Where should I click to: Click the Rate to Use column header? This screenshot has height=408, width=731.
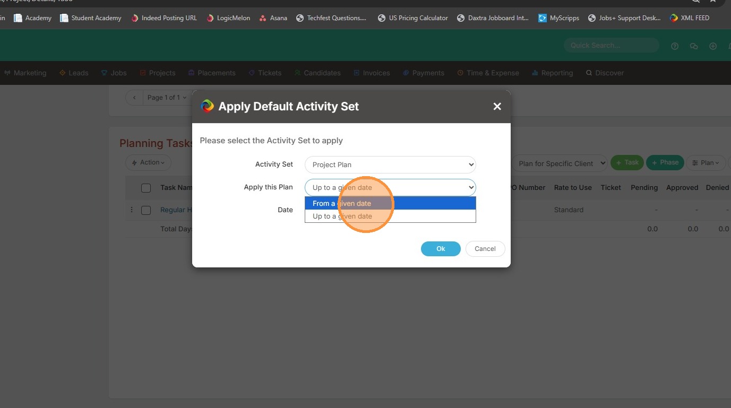(x=573, y=188)
